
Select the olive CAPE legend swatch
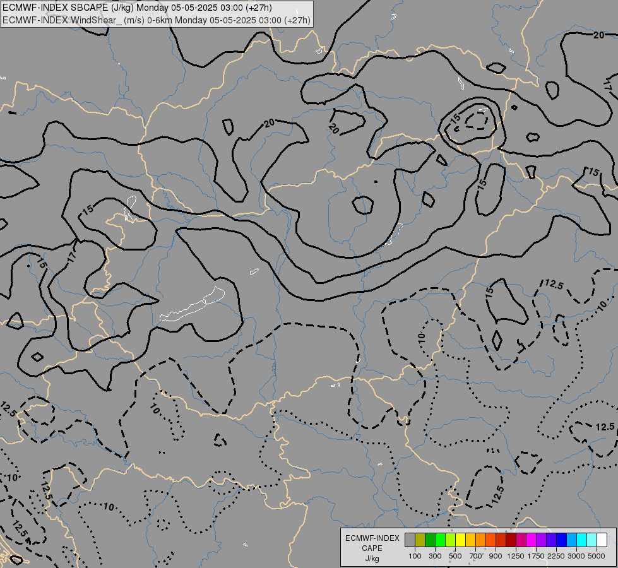(420, 540)
